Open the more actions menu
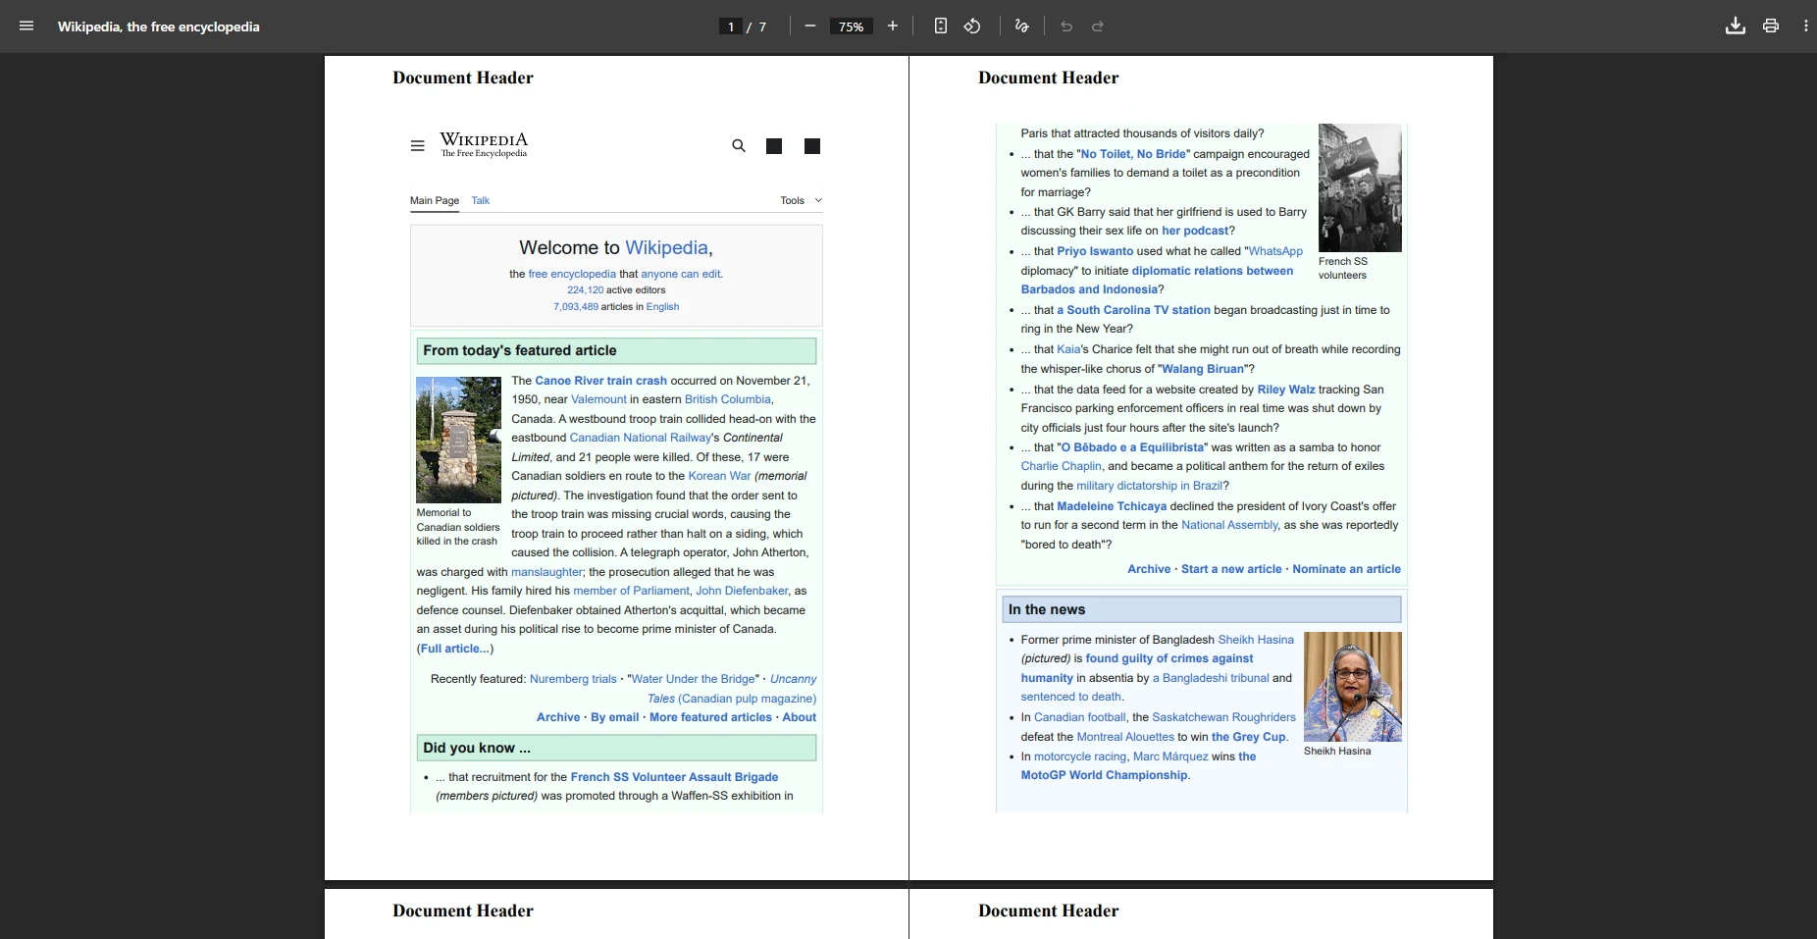The image size is (1817, 939). pyautogui.click(x=1805, y=26)
